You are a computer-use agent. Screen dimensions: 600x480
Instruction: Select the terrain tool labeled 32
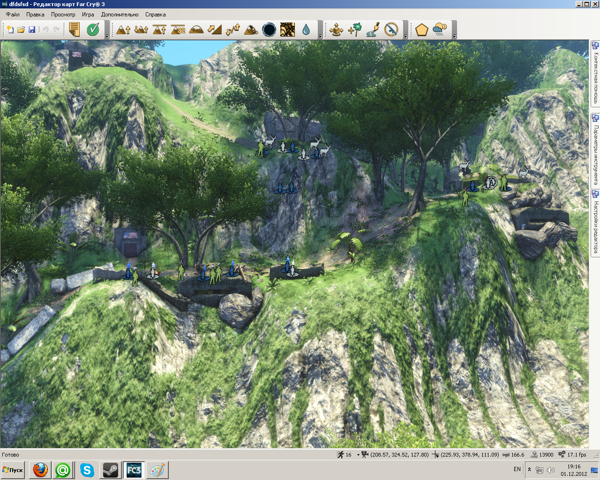pyautogui.click(x=178, y=30)
